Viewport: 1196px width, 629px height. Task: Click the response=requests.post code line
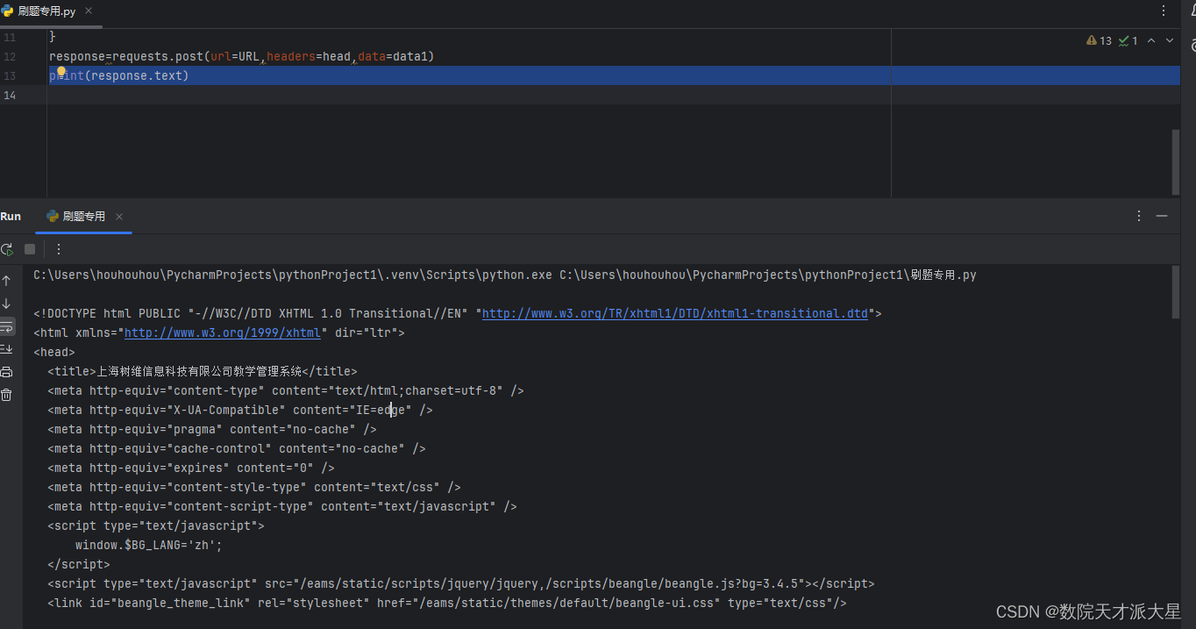[242, 56]
